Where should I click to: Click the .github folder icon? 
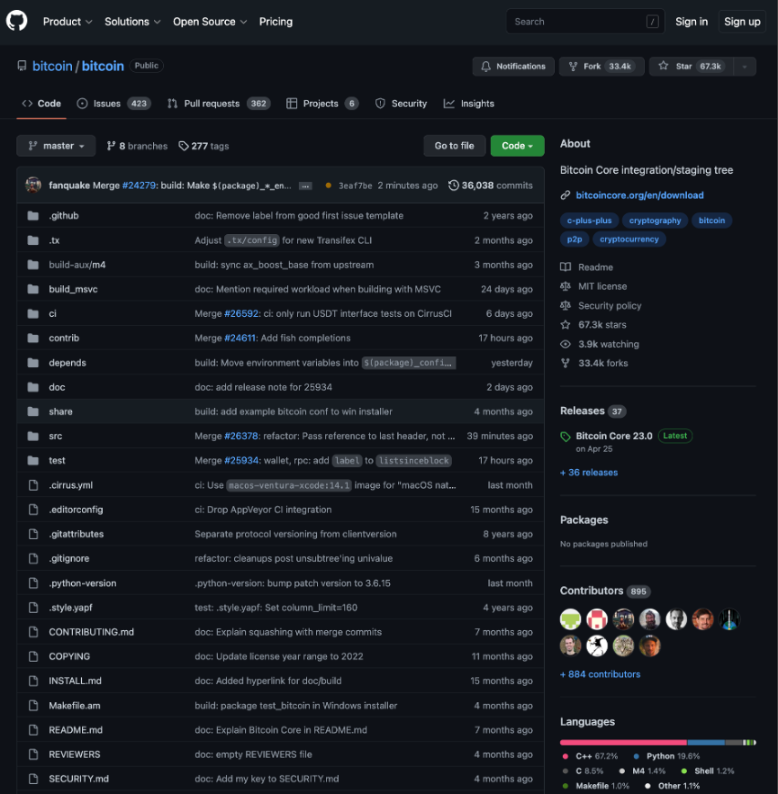point(33,216)
